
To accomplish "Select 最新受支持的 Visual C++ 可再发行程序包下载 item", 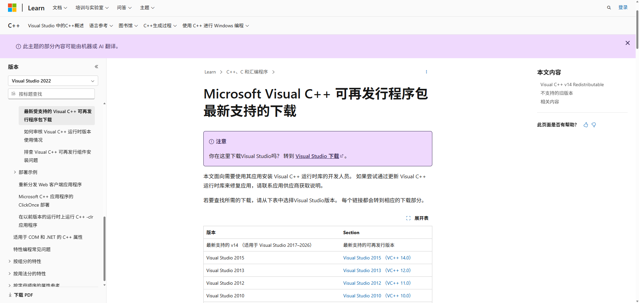I will [x=57, y=115].
